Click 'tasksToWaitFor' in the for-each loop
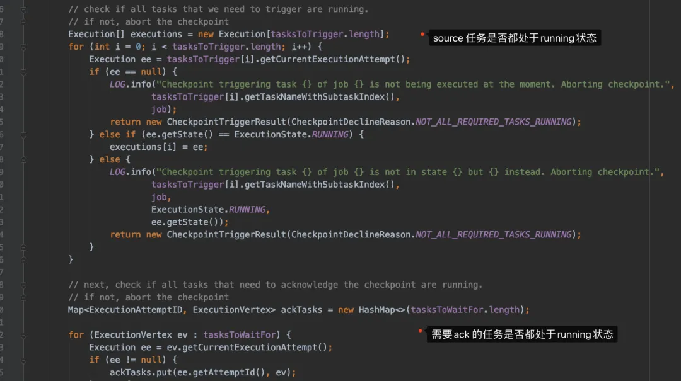 pos(240,335)
